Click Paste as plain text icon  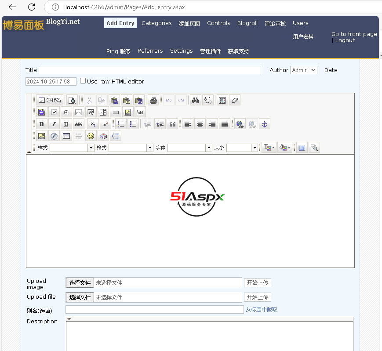(127, 100)
